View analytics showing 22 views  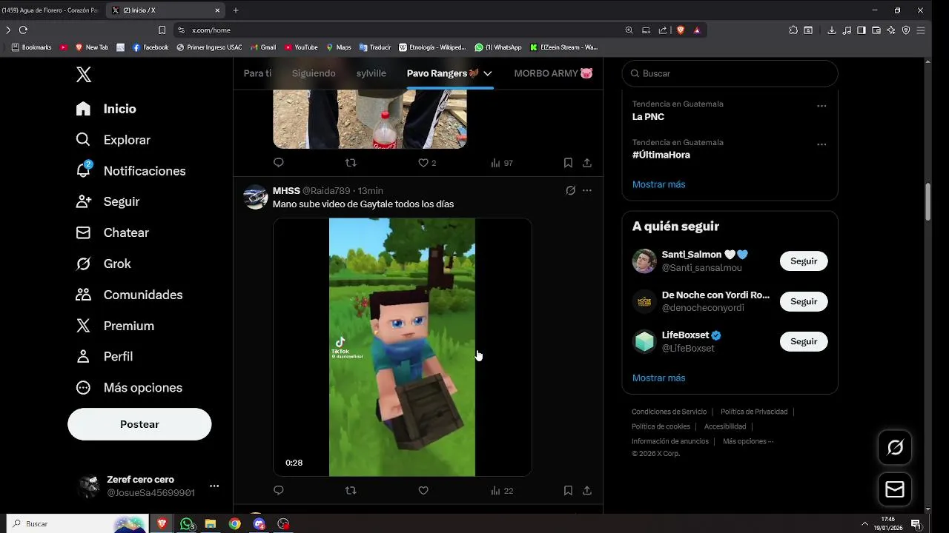coord(502,490)
